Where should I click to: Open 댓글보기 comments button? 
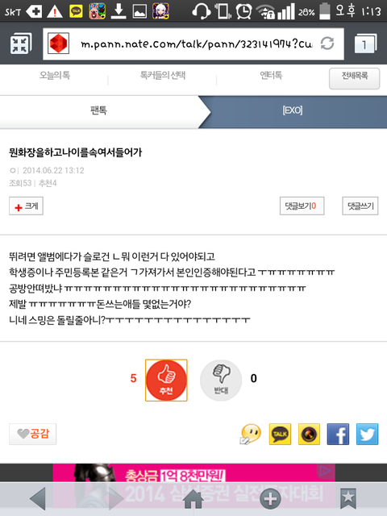pos(302,206)
